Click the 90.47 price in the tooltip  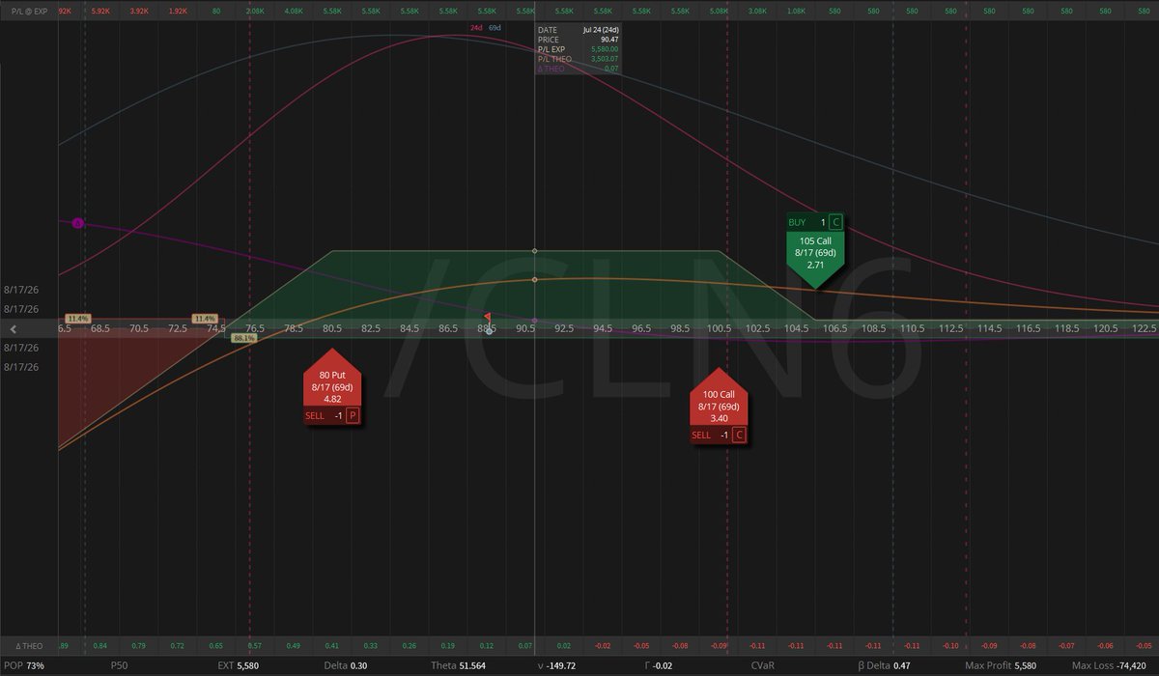tap(608, 40)
